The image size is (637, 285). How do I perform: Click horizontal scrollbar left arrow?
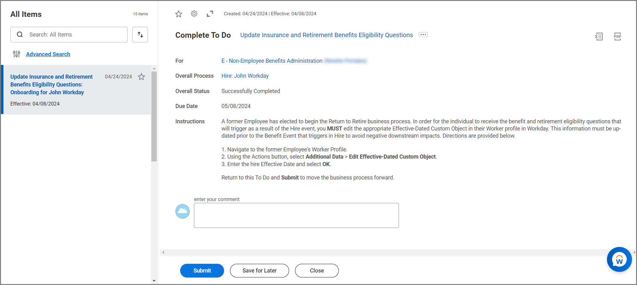coord(163,252)
